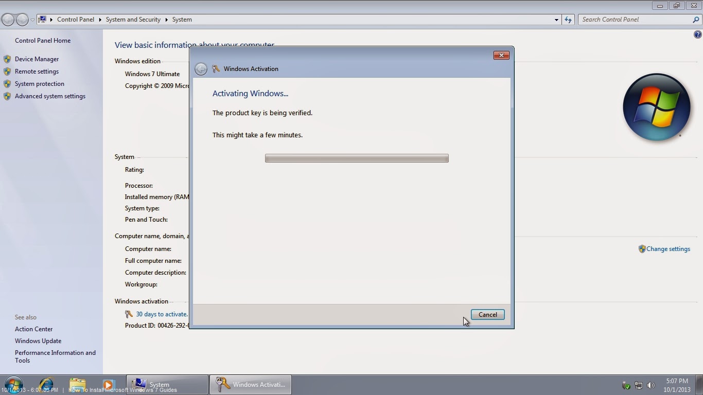Open Action Center link
Viewport: 703px width, 395px height.
(33, 329)
